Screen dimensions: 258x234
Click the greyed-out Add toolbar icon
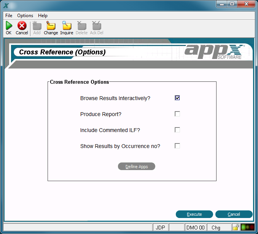(37, 25)
